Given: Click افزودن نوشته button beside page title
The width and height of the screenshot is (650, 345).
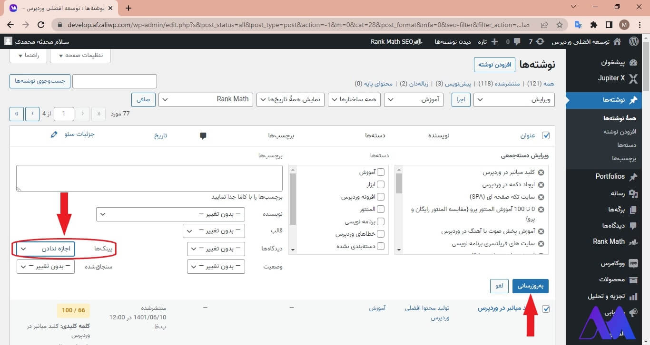Looking at the screenshot, I should [x=494, y=65].
